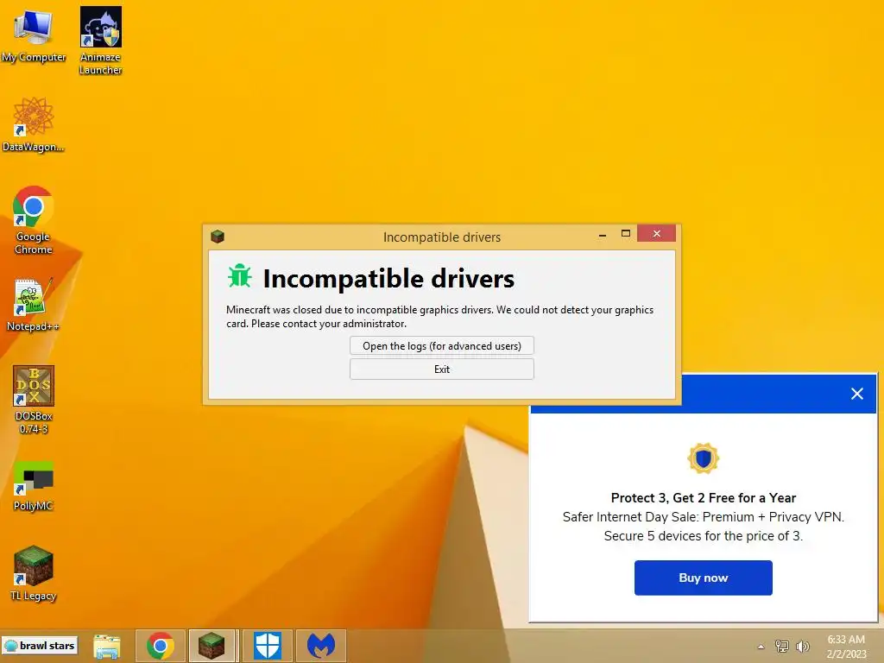The height and width of the screenshot is (663, 884).
Task: Switch to the Minecraft taskbar item
Action: coord(212,646)
